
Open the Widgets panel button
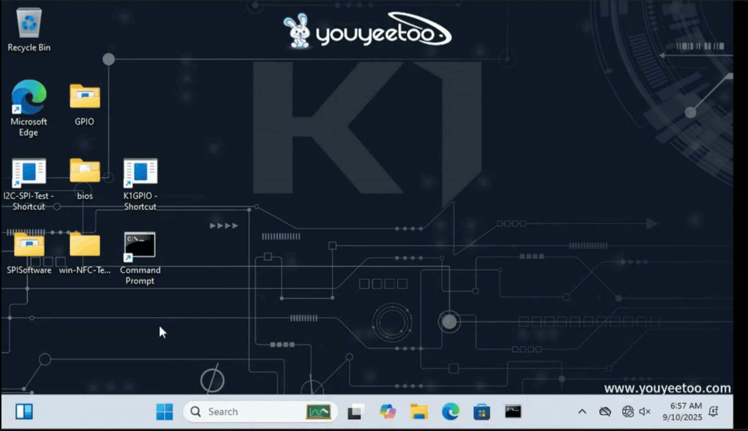tap(24, 411)
